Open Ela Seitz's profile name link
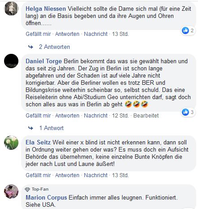Viewport: 198px width, 209px height. click(x=38, y=142)
